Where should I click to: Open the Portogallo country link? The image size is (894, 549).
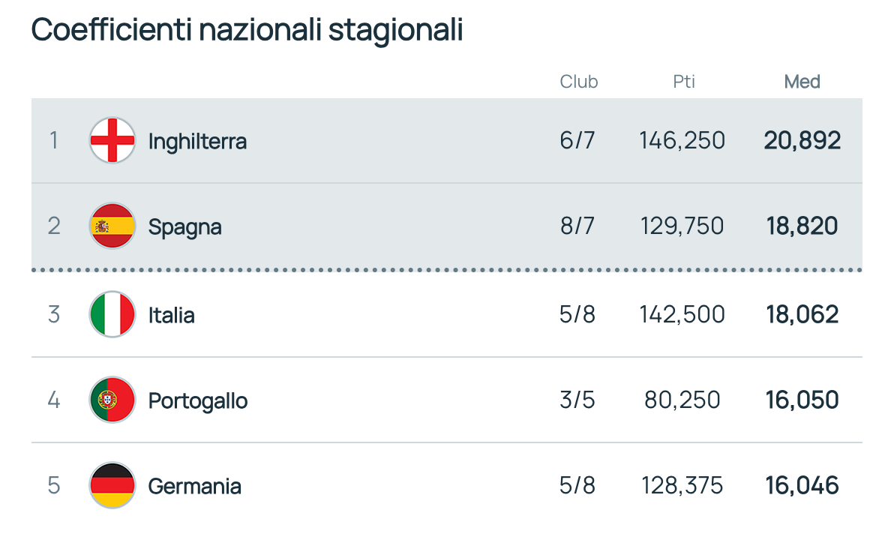click(x=198, y=400)
